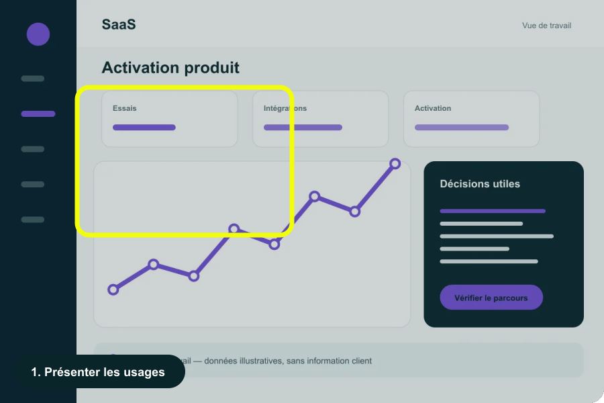Open the Essais metric card

pyautogui.click(x=170, y=119)
